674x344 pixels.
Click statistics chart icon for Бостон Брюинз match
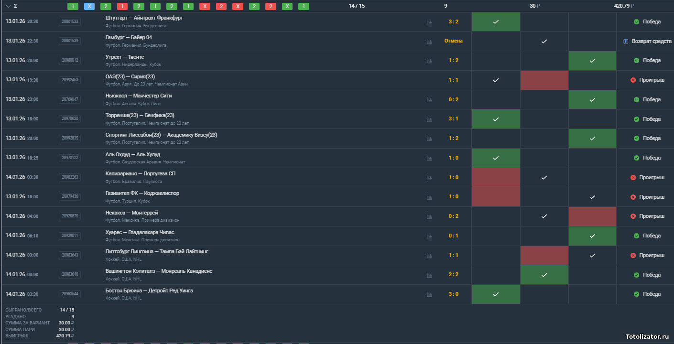429,294
